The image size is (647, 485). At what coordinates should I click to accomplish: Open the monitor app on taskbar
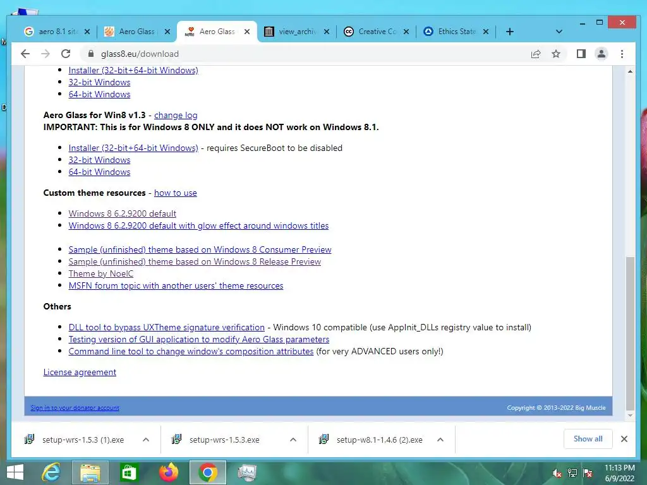tap(247, 472)
